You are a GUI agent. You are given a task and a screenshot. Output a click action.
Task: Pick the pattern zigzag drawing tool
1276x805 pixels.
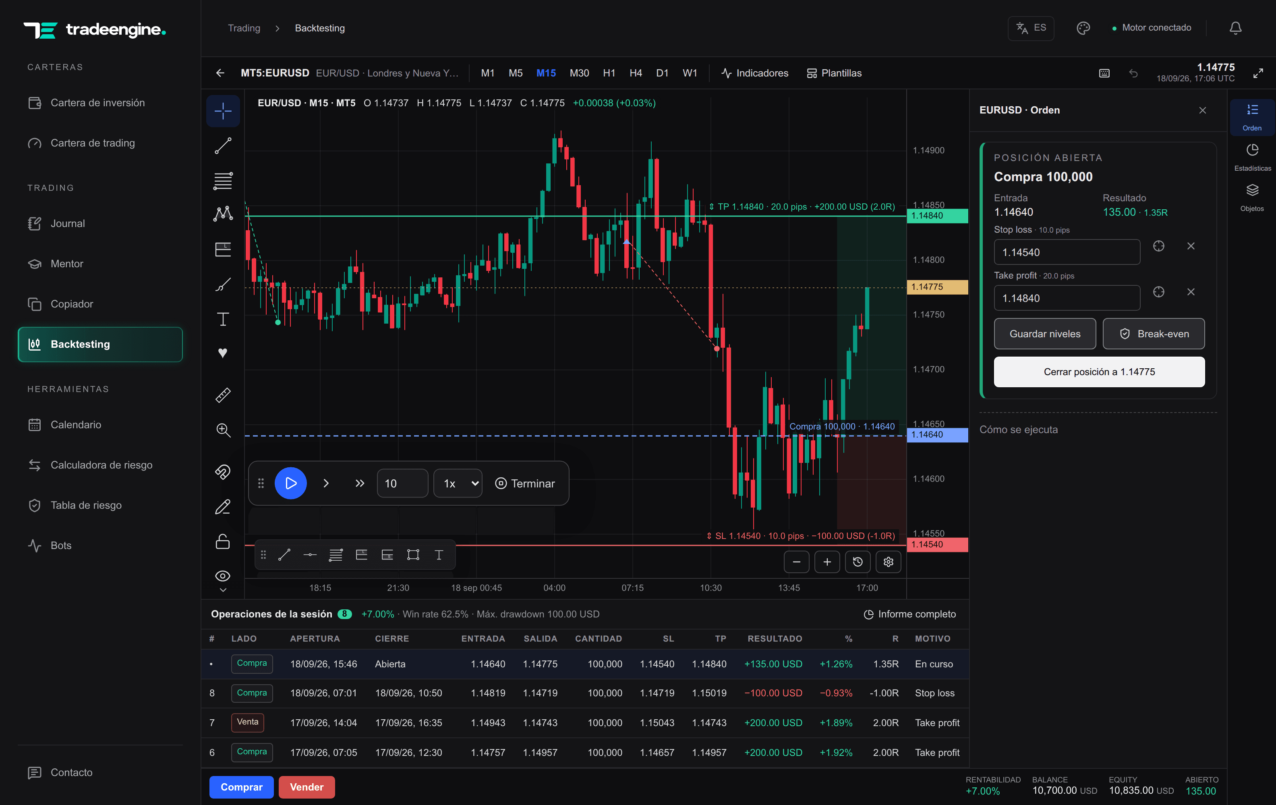coord(223,215)
